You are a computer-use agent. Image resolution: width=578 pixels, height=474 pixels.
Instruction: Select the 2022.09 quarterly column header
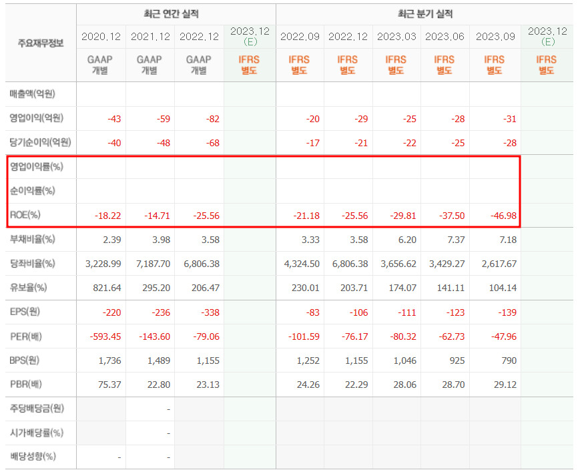click(300, 37)
